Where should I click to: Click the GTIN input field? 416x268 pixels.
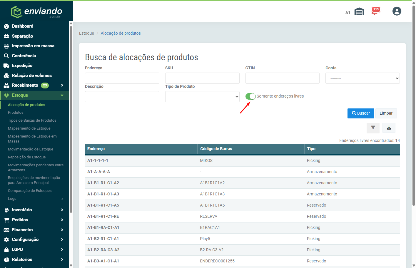click(x=282, y=78)
